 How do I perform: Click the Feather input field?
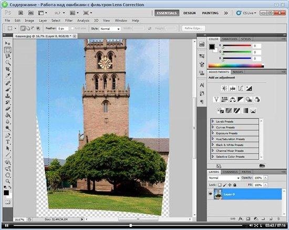63,29
